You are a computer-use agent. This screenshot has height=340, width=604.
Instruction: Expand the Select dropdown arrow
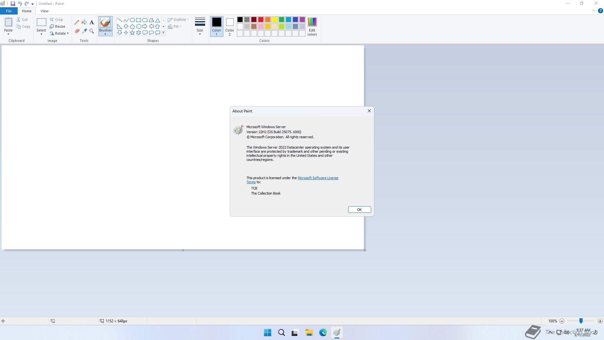pos(41,34)
